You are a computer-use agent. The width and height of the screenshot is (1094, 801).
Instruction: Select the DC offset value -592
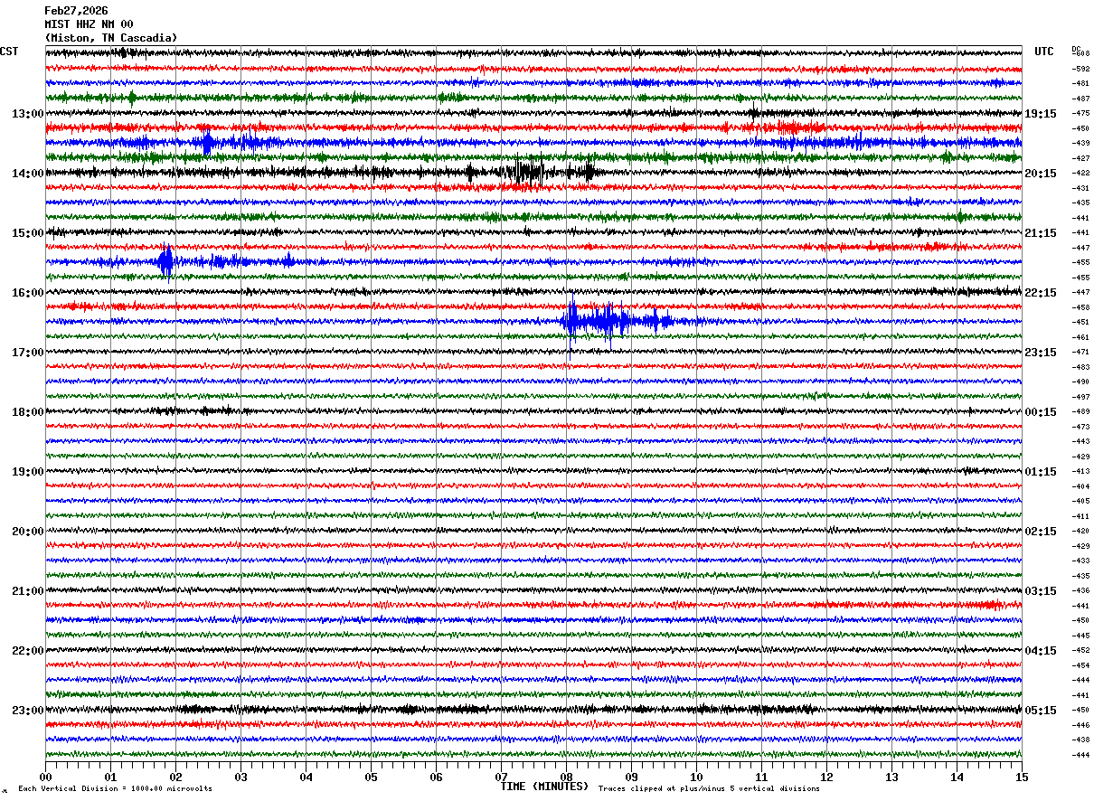1080,69
